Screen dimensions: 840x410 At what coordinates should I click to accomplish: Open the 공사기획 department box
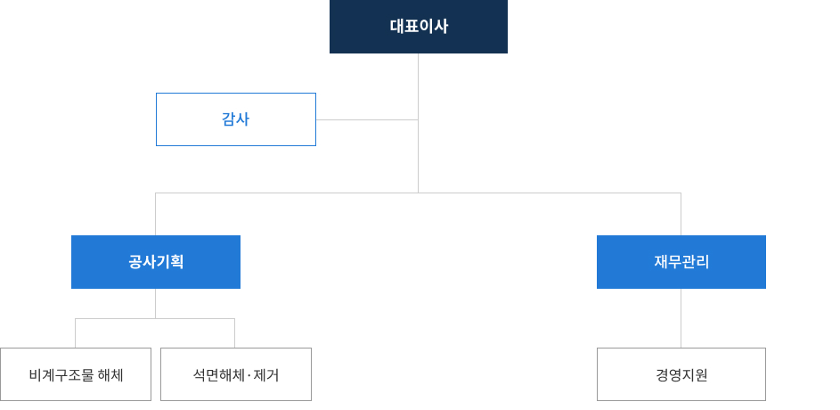(156, 262)
